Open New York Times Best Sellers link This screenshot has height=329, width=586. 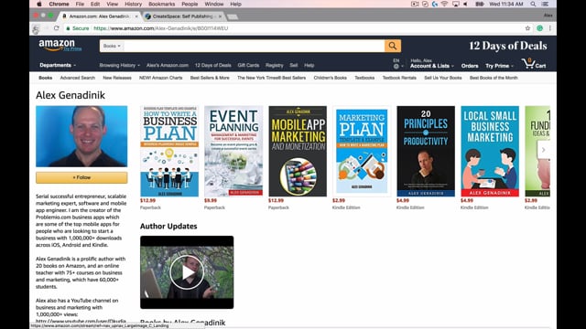point(271,78)
